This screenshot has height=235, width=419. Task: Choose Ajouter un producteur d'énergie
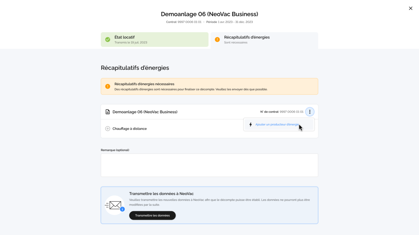[277, 124]
